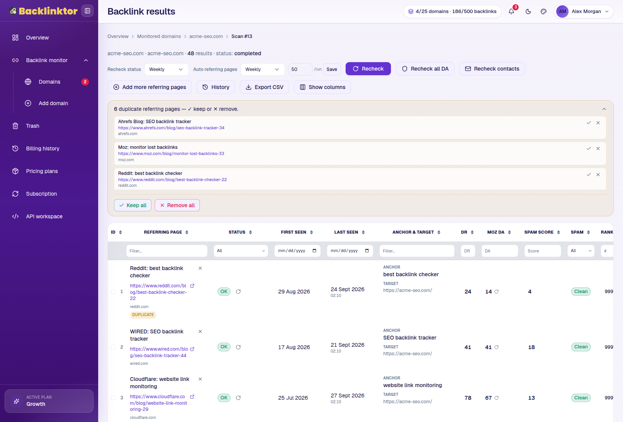Select row 2 checkbox
Image resolution: width=623 pixels, height=422 pixels.
coord(113,347)
